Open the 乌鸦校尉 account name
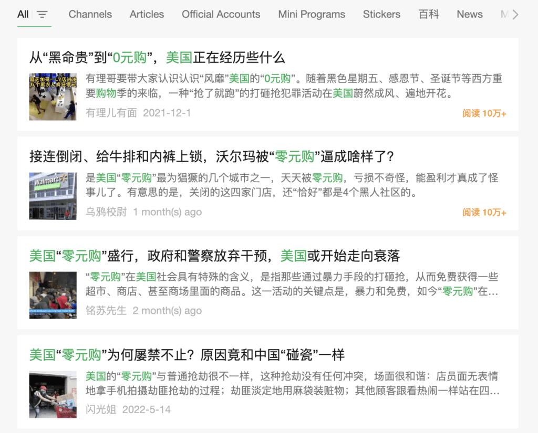The height and width of the screenshot is (433, 538). click(x=106, y=212)
